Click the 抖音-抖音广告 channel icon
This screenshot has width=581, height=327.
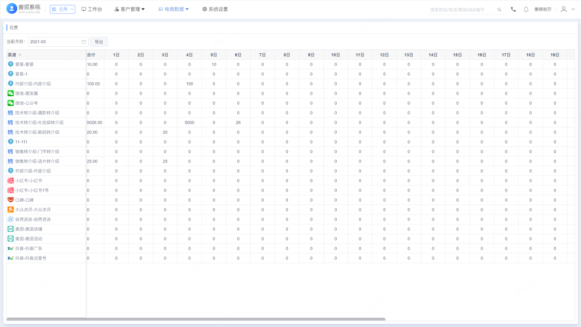pyautogui.click(x=11, y=248)
